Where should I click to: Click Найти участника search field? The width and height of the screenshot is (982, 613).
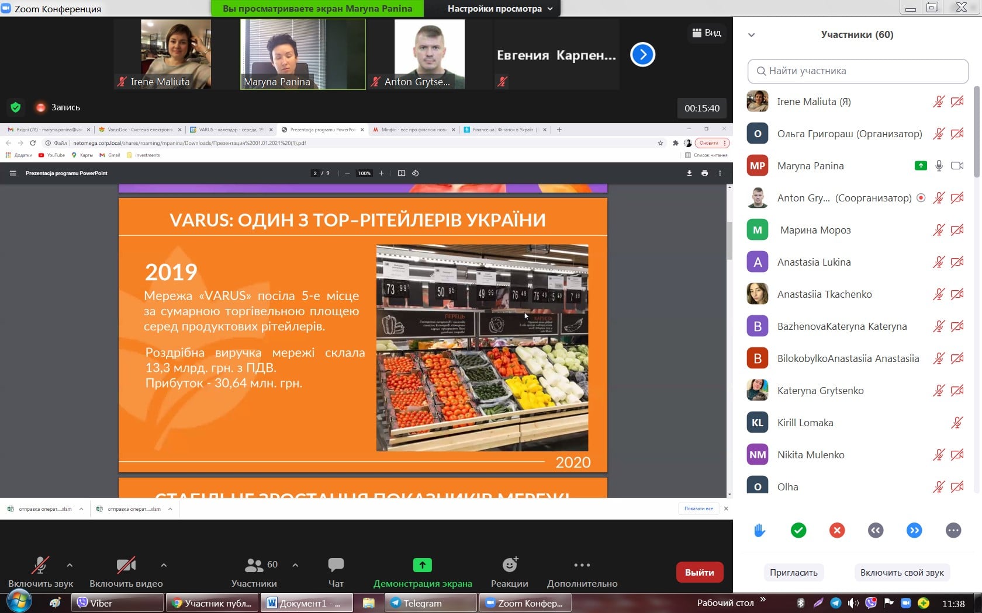(x=857, y=71)
